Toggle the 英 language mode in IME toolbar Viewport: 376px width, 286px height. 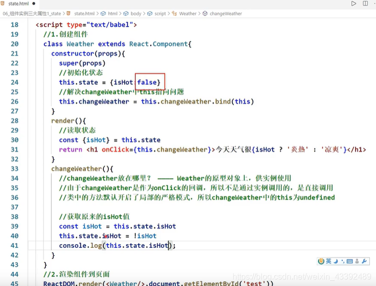pyautogui.click(x=328, y=261)
